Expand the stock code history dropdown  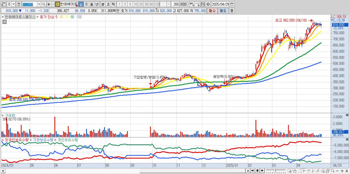click(39, 4)
